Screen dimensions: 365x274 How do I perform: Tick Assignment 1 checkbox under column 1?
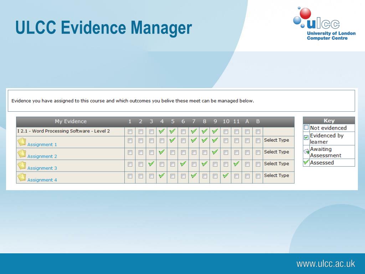tap(130, 141)
